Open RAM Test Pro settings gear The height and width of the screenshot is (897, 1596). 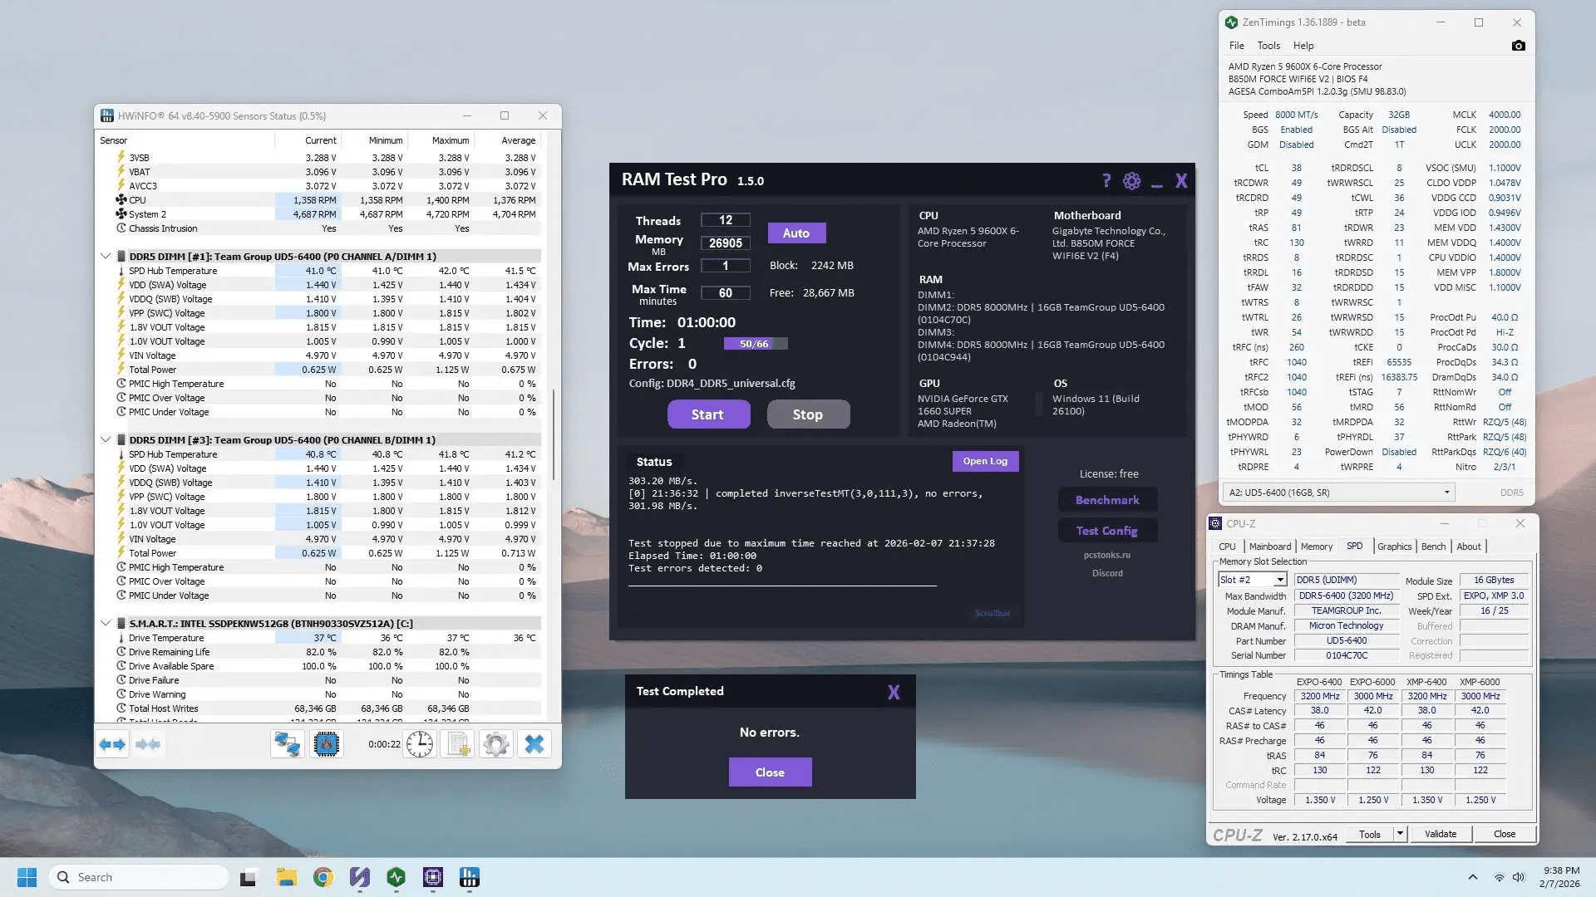tap(1131, 181)
